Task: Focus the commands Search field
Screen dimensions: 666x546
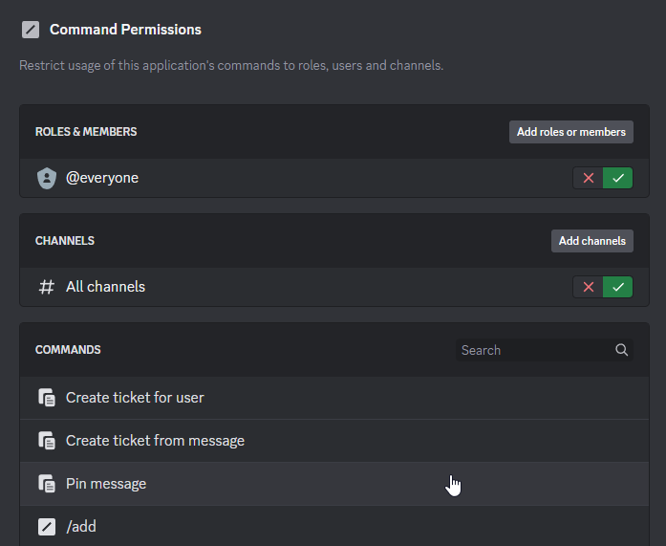Action: 535,350
